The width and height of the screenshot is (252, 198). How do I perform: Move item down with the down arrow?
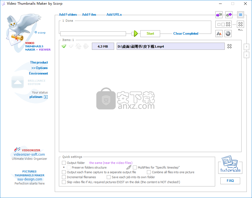tap(246, 55)
